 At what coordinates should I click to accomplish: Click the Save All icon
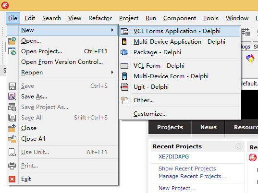pyautogui.click(x=12, y=118)
